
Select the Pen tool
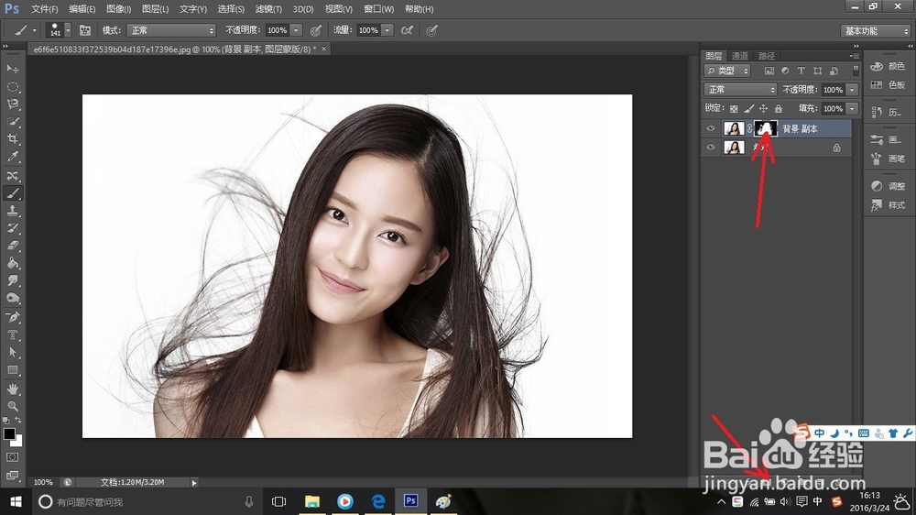coord(12,317)
